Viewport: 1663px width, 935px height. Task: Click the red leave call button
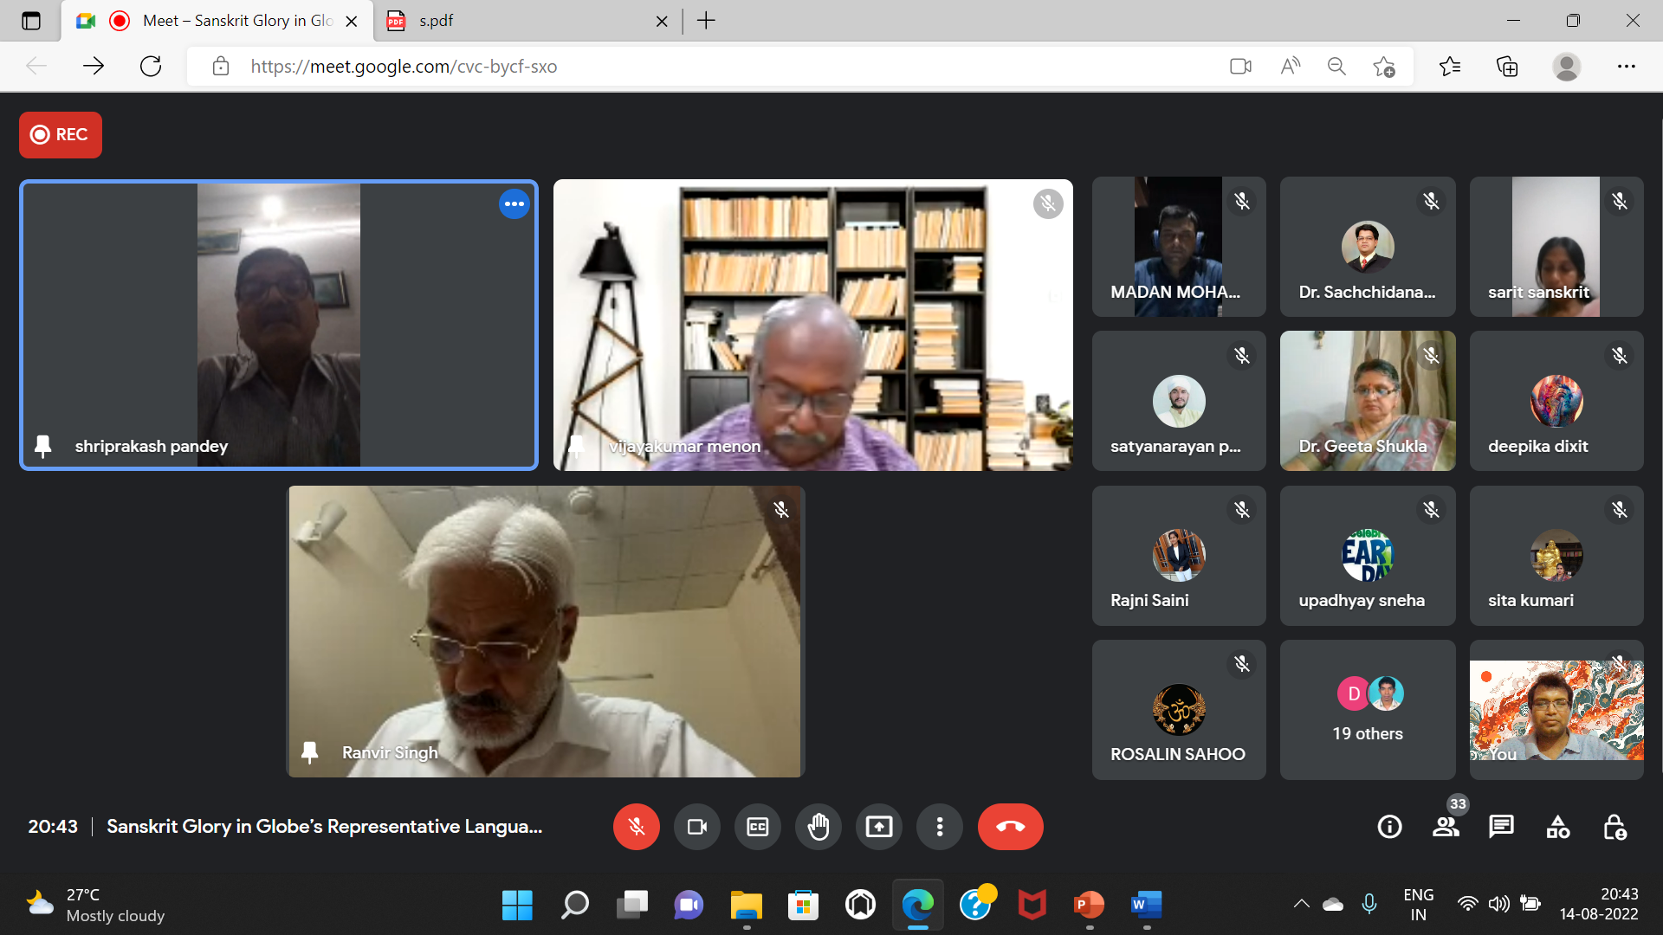pos(1010,827)
